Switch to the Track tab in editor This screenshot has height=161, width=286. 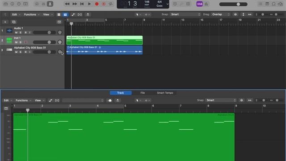[x=121, y=93]
